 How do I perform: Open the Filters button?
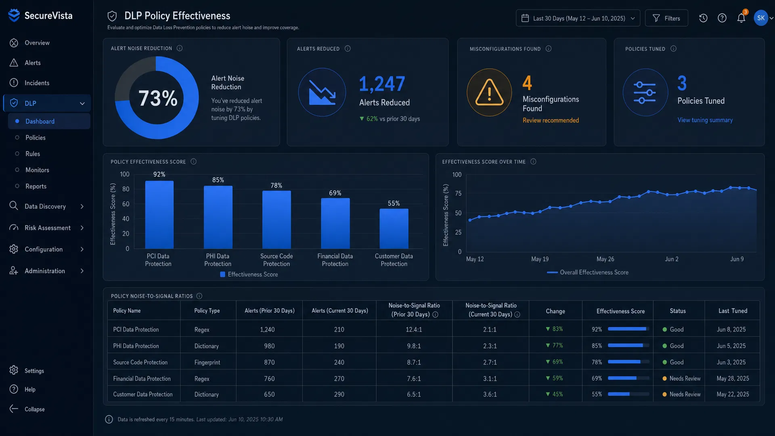click(x=666, y=18)
